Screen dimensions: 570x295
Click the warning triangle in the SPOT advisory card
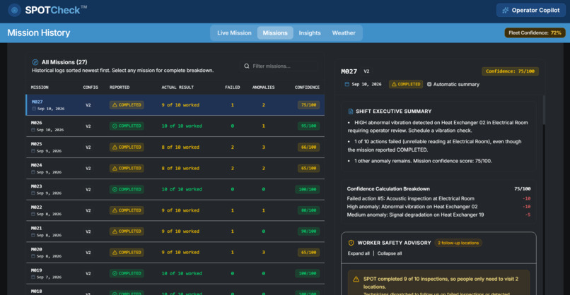[356, 279]
